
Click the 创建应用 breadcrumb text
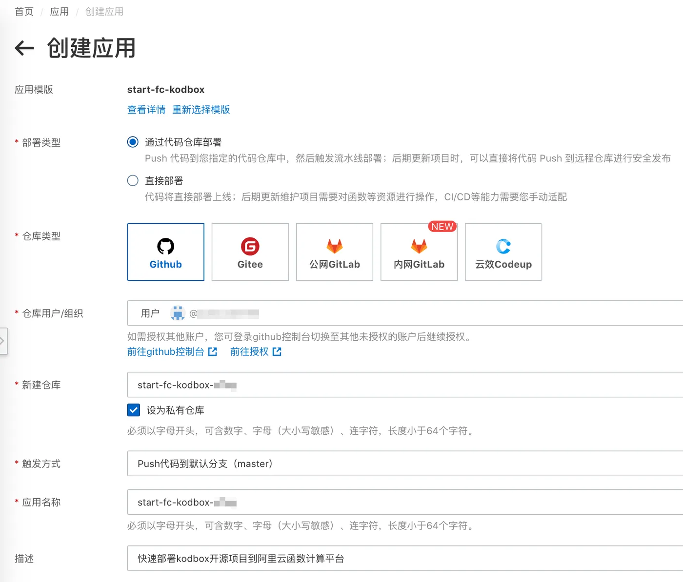104,11
